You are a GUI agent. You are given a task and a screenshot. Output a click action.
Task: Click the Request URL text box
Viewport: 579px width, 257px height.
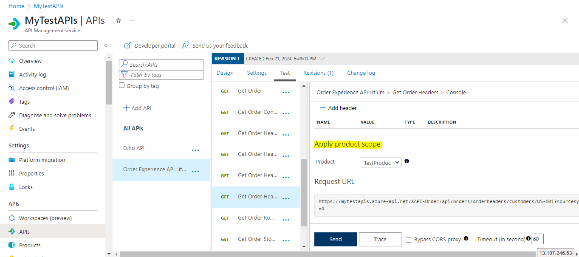pyautogui.click(x=446, y=205)
